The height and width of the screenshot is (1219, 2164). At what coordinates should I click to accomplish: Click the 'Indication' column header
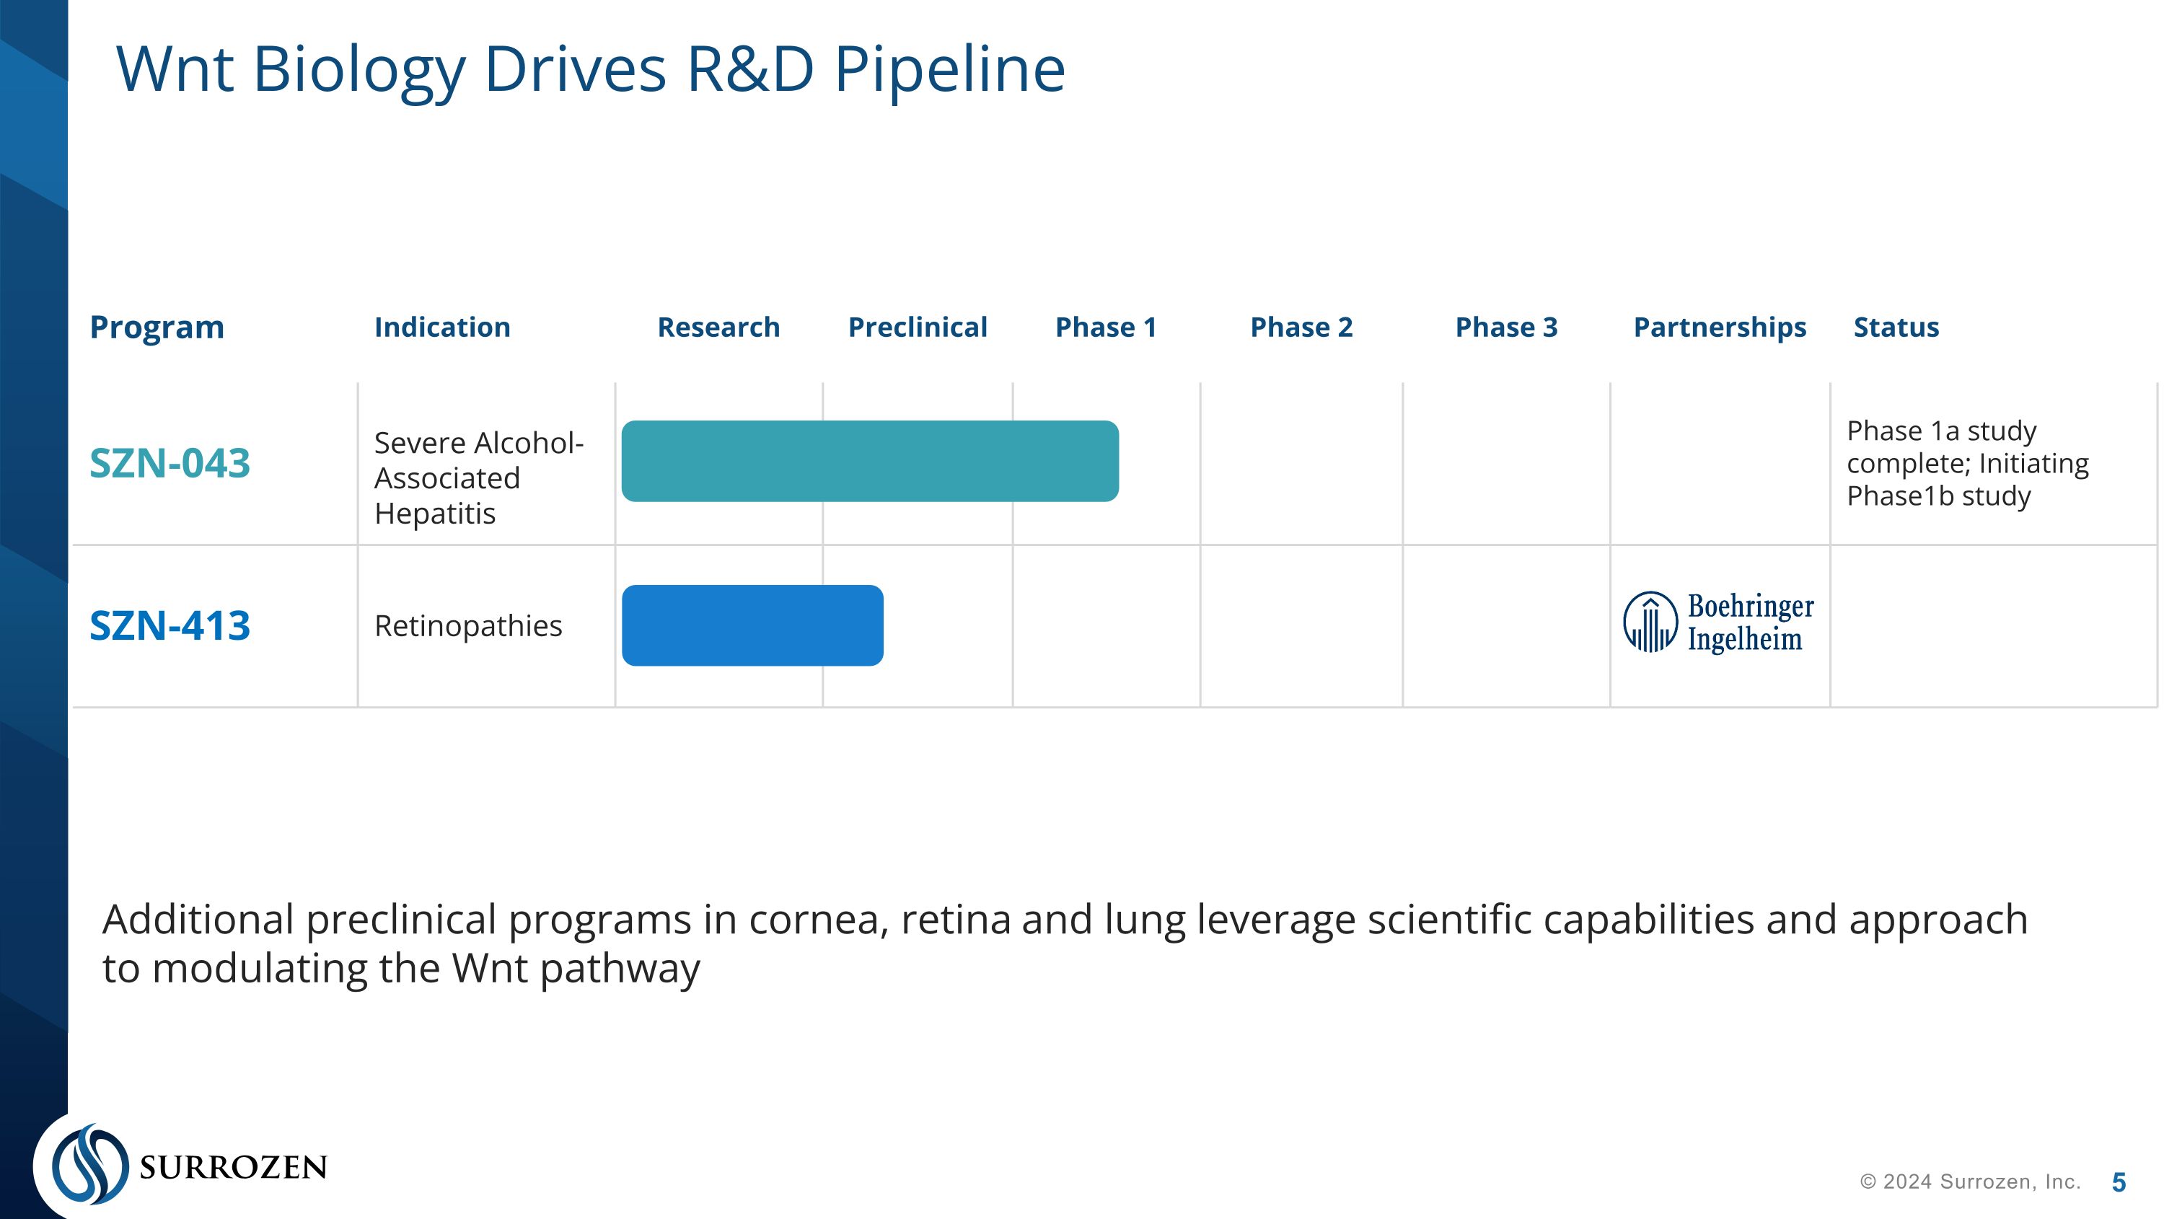(442, 327)
